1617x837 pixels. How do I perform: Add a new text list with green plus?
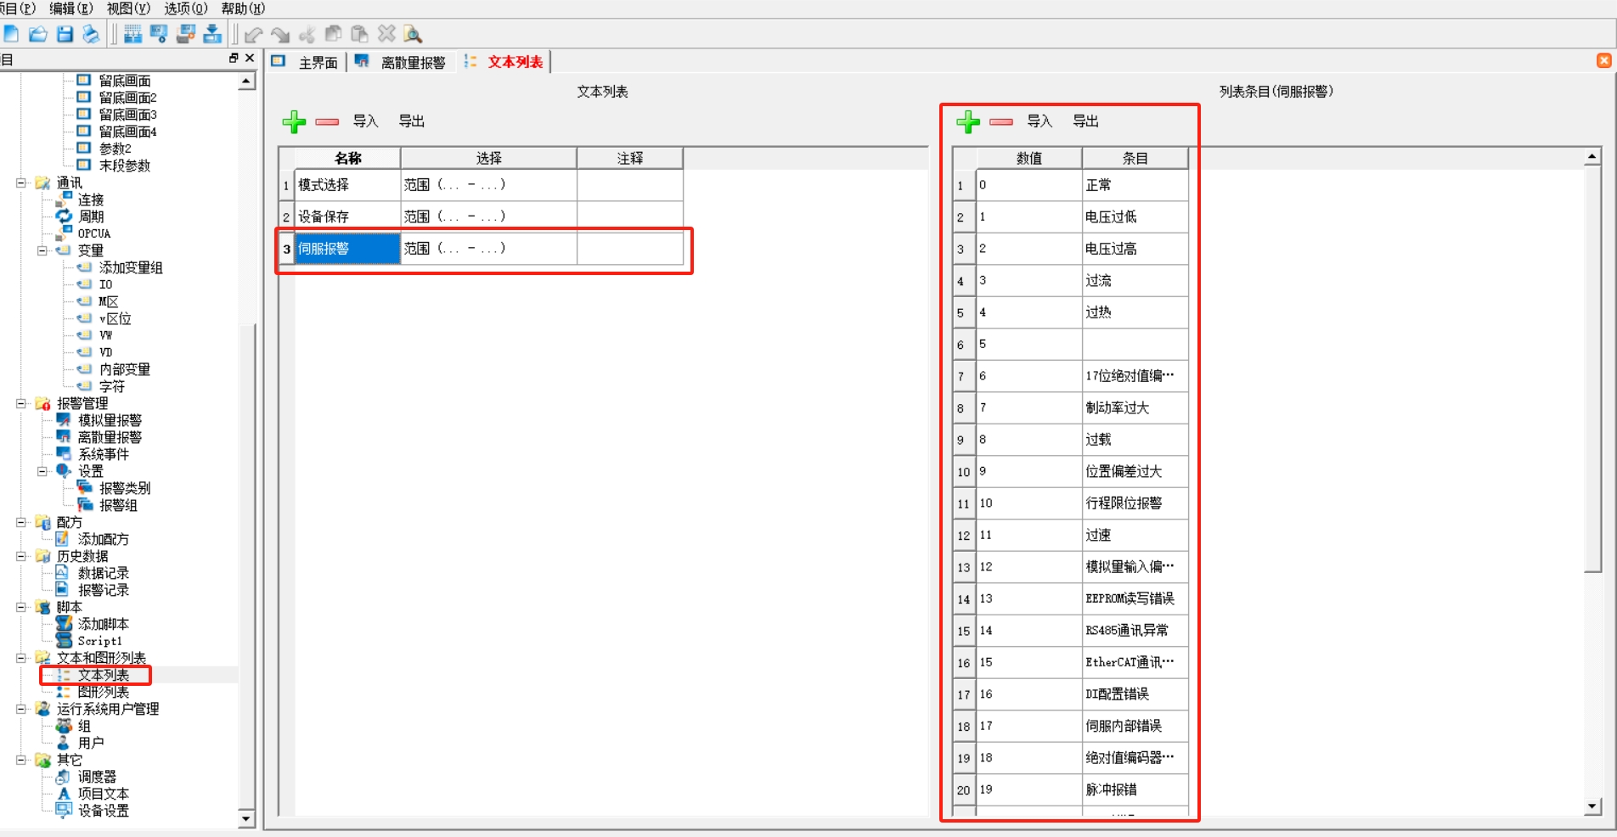[x=294, y=121]
